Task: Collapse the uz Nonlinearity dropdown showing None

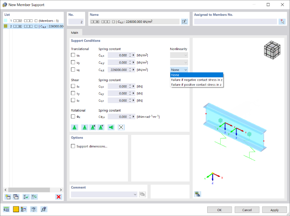Action: [x=179, y=70]
